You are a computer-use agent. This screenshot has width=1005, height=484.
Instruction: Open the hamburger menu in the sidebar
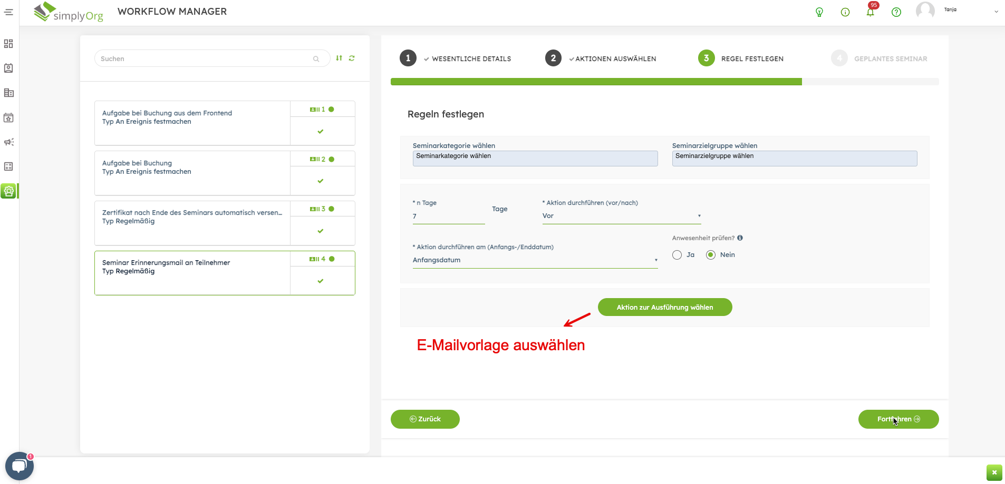[x=8, y=12]
